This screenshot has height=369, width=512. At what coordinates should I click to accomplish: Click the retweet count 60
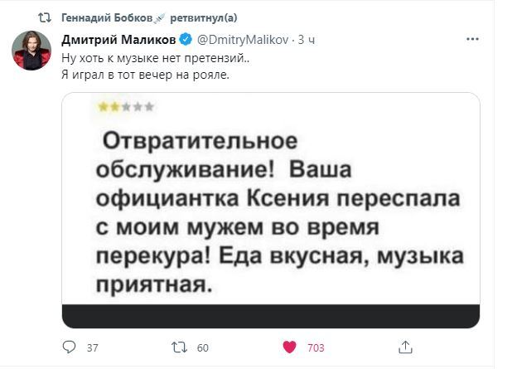pos(202,348)
